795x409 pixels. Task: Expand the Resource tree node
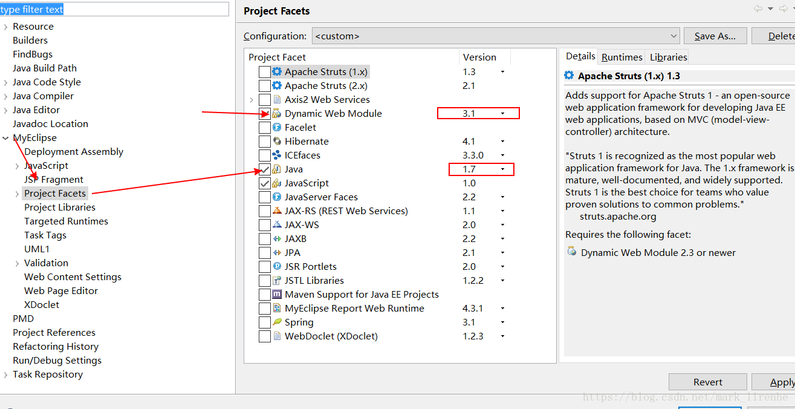(5, 26)
